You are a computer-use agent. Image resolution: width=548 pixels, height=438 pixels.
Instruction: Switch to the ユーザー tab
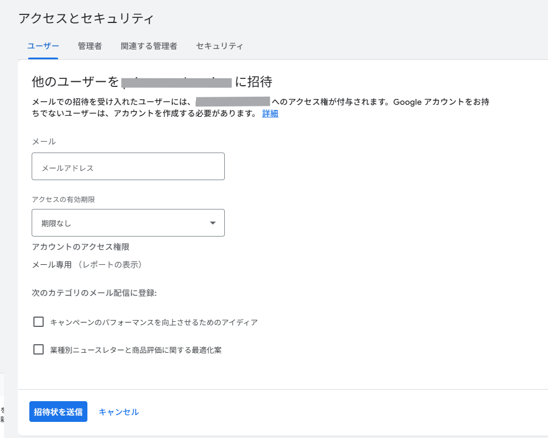(x=43, y=46)
